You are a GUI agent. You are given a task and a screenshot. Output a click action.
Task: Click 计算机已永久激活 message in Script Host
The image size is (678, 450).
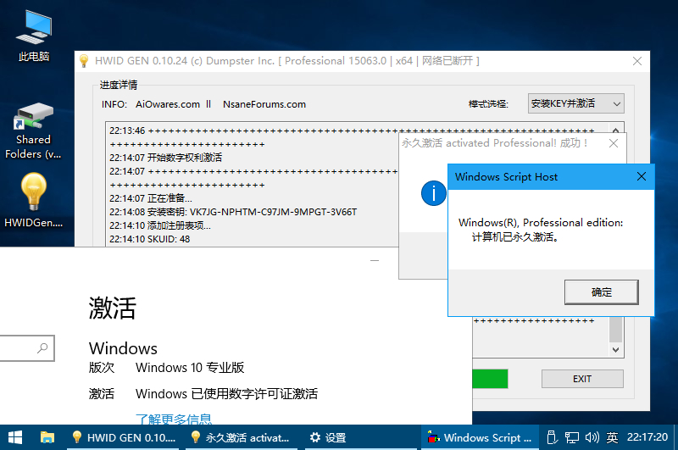(514, 237)
